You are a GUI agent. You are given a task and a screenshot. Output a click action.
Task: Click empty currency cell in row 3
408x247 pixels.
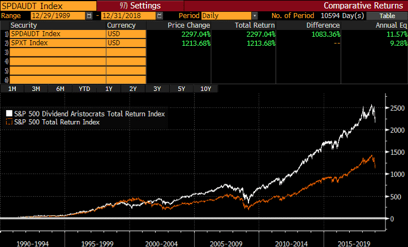point(126,52)
